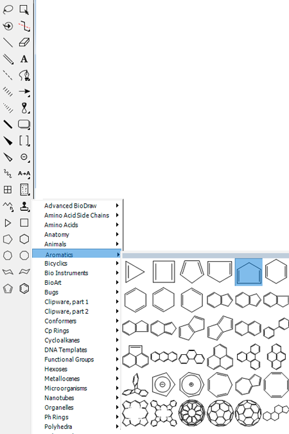The width and height of the screenshot is (289, 434).
Task: Insert the cyclopropene triangle template
Action: (135, 272)
